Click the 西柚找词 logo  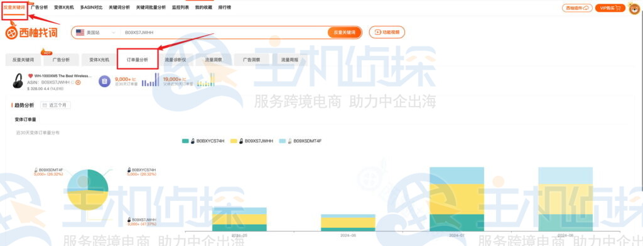(x=31, y=32)
